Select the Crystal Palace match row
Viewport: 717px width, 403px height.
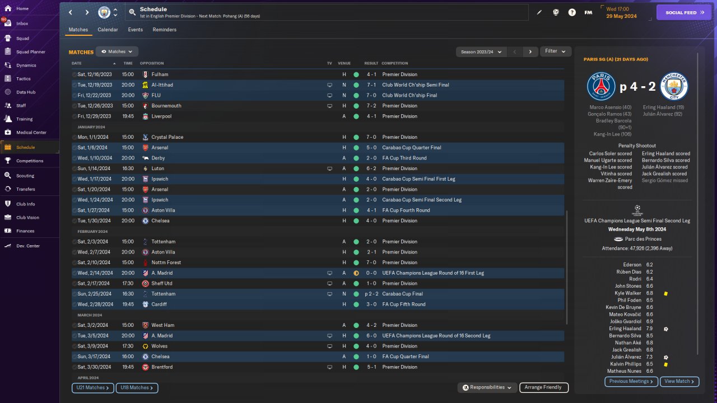(x=318, y=137)
